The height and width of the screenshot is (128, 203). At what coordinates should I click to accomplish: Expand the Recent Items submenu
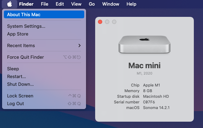point(44,46)
